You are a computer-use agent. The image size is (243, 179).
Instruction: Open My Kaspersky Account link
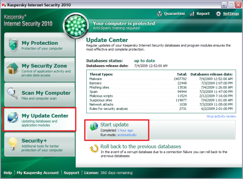click(38, 173)
